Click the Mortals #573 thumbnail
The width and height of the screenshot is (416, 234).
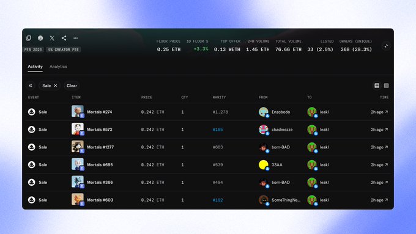(78, 129)
